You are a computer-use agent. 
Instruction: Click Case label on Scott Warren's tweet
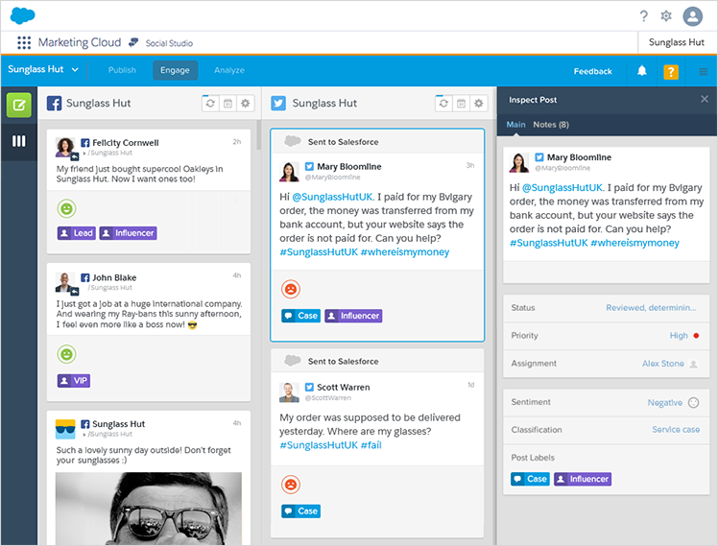pyautogui.click(x=300, y=511)
